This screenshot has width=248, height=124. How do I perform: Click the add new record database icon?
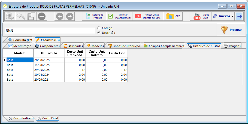tap(10, 16)
